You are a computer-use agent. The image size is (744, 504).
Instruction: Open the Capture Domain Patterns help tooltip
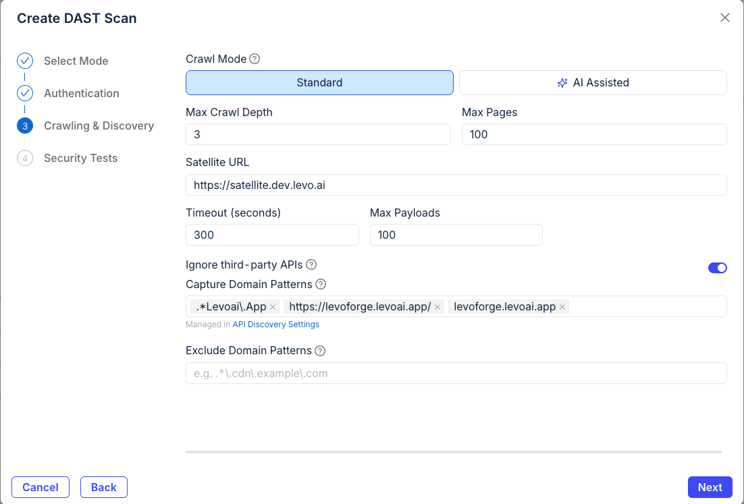tap(321, 284)
